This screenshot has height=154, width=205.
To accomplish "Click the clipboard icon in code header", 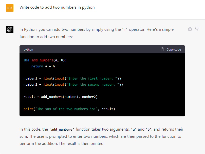I will pos(162,49).
